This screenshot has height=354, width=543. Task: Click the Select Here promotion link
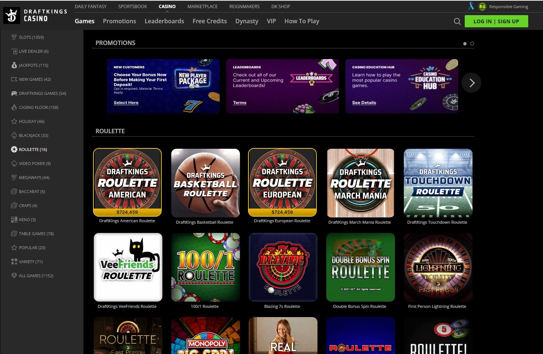[x=126, y=103]
